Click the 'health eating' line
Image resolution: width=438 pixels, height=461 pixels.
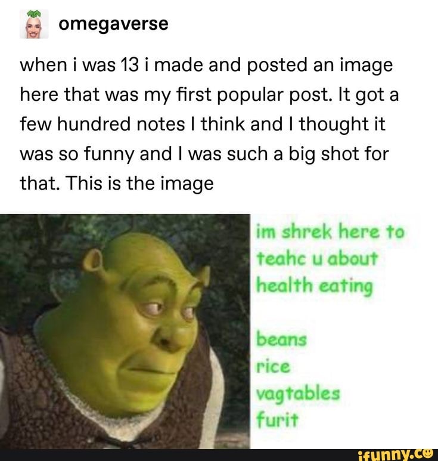coord(314,286)
